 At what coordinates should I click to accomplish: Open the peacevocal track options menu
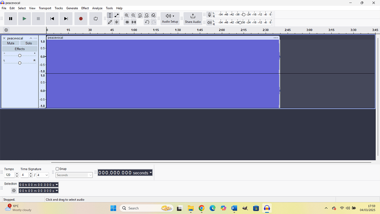click(36, 38)
